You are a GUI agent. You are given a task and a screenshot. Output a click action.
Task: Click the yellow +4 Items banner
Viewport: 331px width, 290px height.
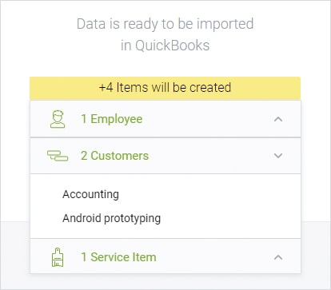[x=165, y=88]
